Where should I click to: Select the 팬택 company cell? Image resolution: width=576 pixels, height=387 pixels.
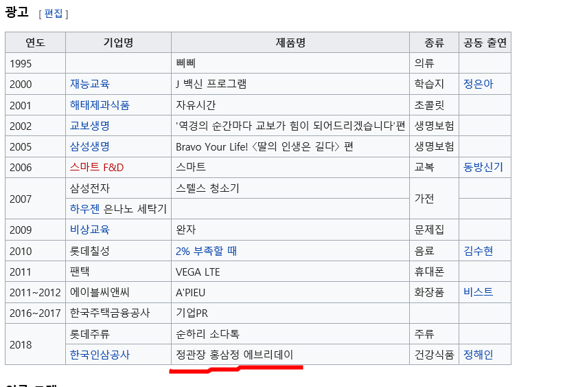[118, 272]
